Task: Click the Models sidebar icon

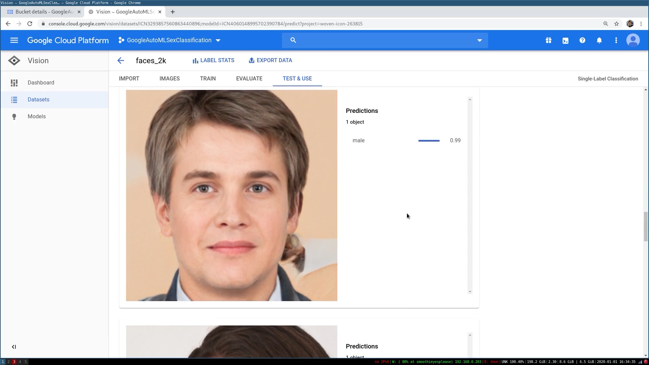Action: coord(14,116)
